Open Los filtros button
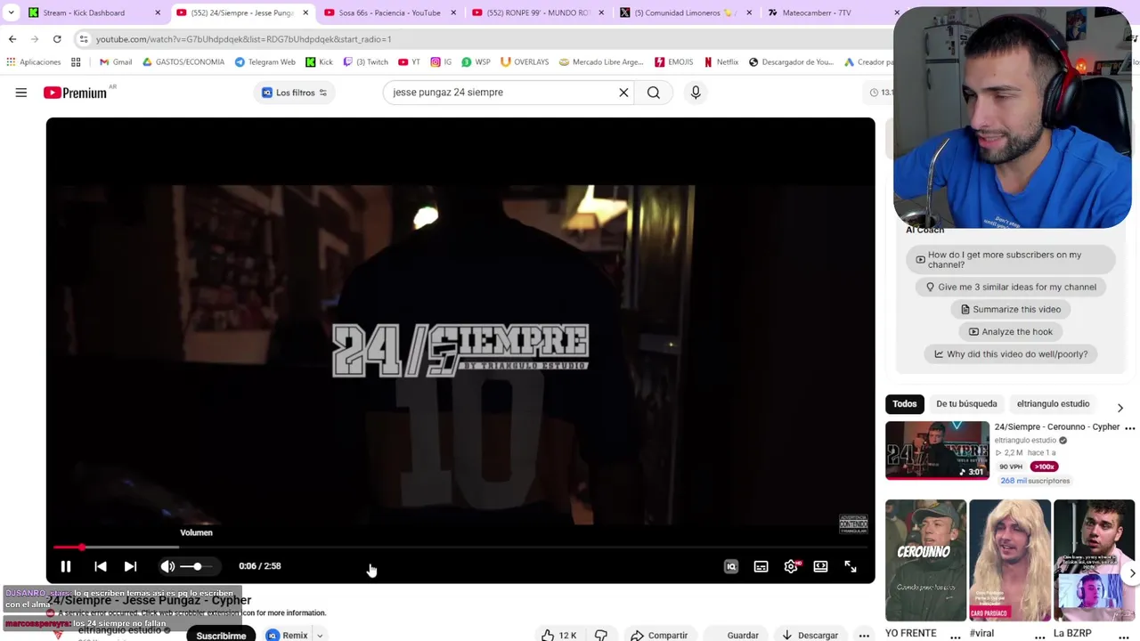Viewport: 1140px width, 641px height. 294,93
